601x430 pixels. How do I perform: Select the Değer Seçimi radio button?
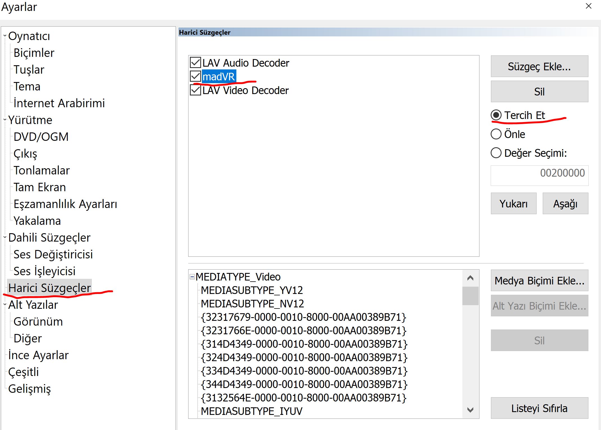(496, 153)
